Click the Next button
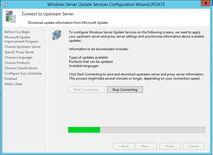213x155 pixels. (146, 146)
